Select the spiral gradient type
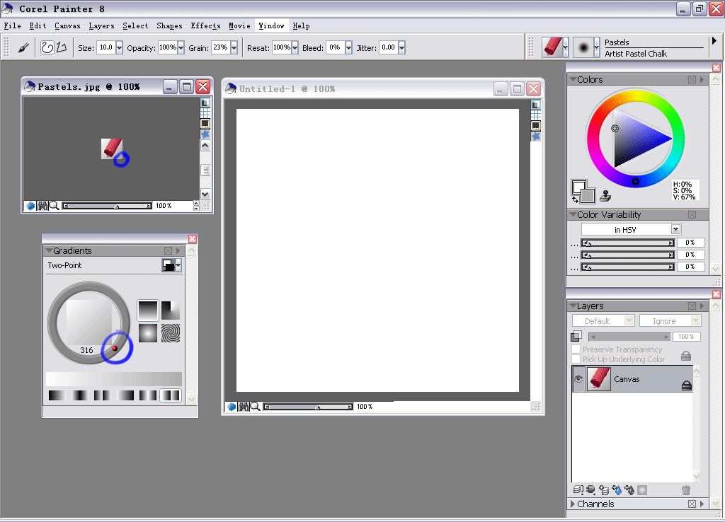The height and width of the screenshot is (522, 725). (x=171, y=333)
